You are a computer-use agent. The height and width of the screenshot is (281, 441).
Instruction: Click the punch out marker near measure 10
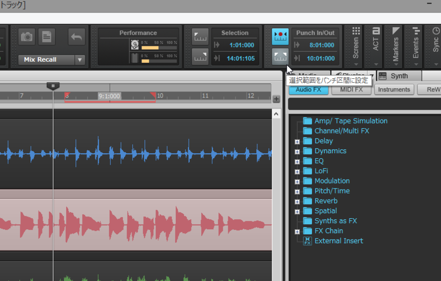pyautogui.click(x=153, y=95)
